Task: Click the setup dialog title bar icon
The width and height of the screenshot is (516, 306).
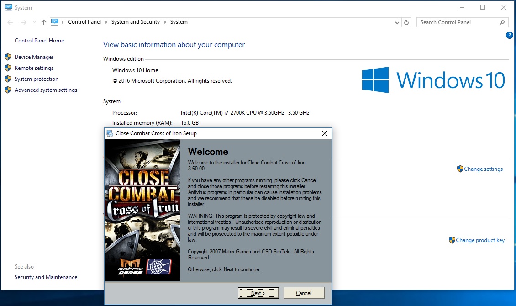Action: click(x=110, y=133)
